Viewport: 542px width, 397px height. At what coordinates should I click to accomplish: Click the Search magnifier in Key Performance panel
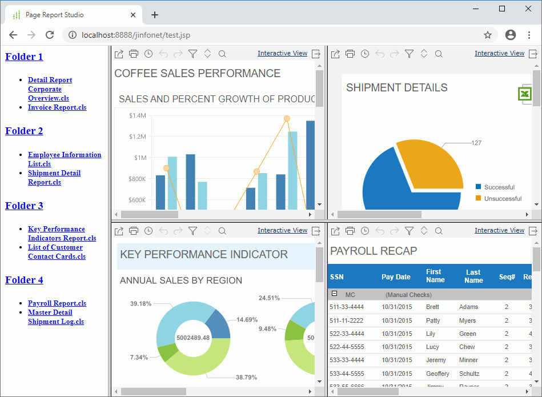point(222,231)
